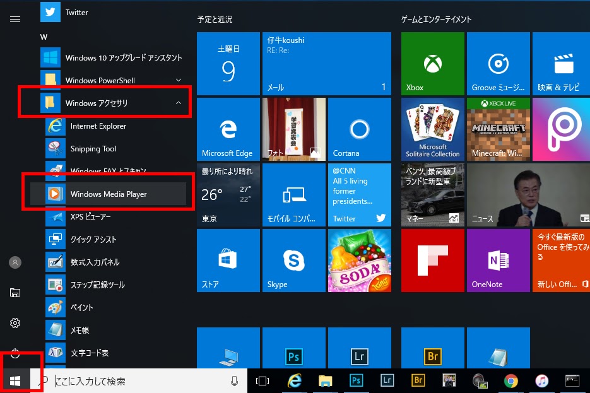Image resolution: width=590 pixels, height=393 pixels.
Task: Open the 映画 & テレビ tile
Action: pyautogui.click(x=562, y=64)
